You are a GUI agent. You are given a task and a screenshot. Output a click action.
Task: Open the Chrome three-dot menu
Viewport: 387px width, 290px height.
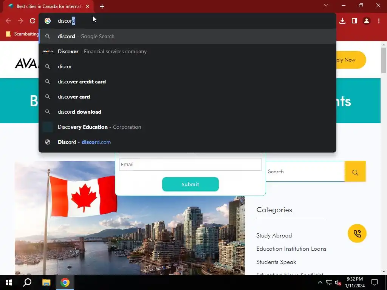click(379, 21)
